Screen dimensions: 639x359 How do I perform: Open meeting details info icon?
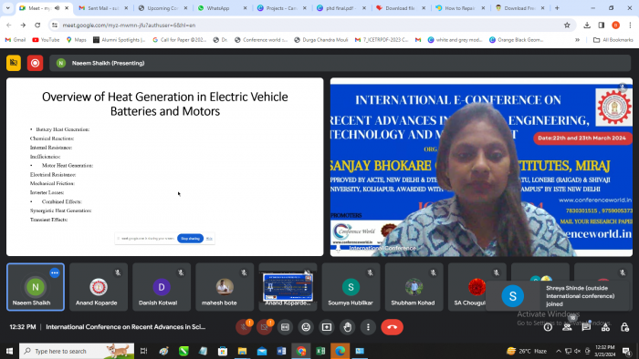[548, 327]
